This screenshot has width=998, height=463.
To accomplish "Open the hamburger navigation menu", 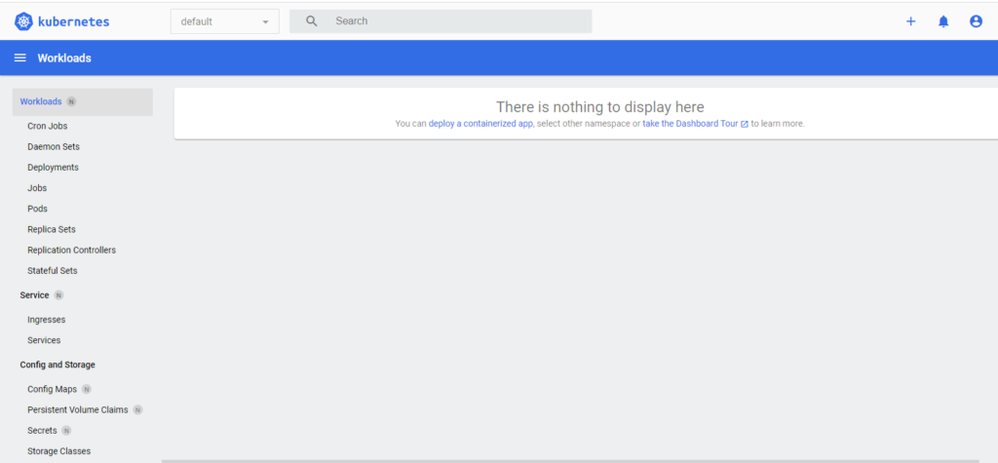I will click(x=20, y=58).
